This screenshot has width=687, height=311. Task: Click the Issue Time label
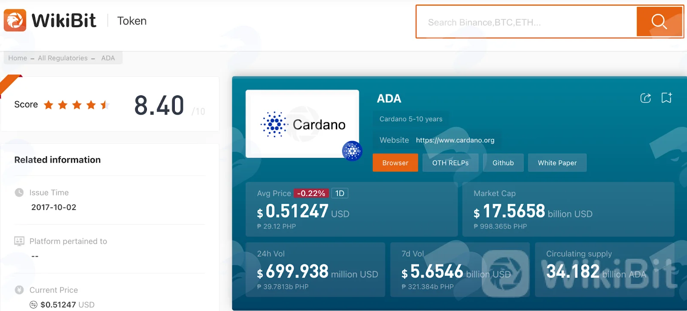point(49,193)
